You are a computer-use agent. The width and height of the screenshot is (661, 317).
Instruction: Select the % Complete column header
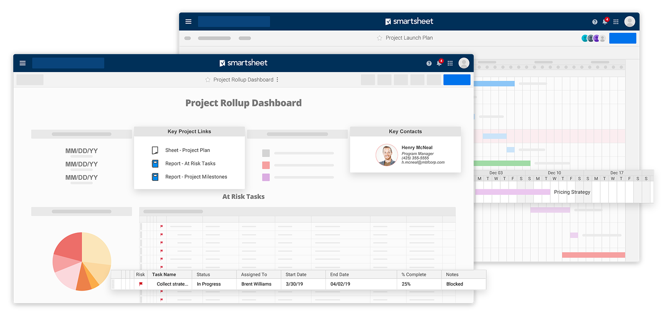click(x=414, y=275)
